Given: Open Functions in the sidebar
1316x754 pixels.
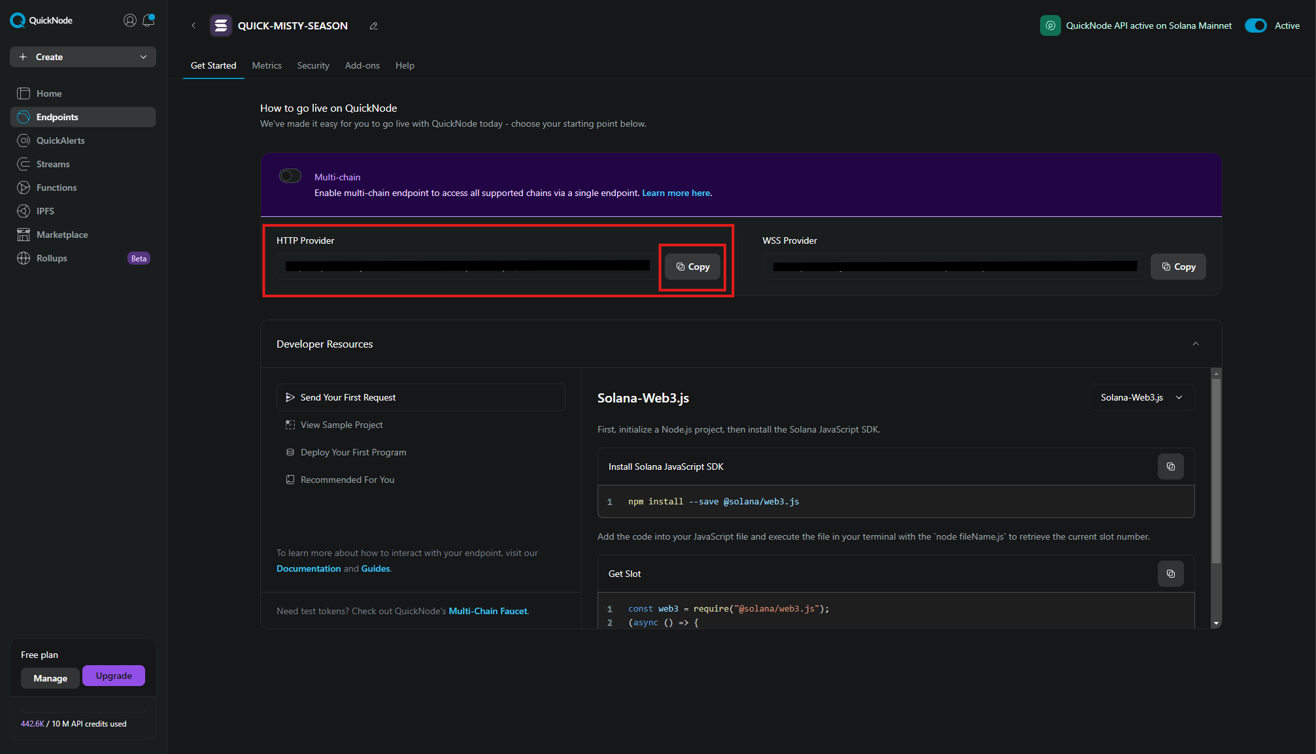Looking at the screenshot, I should (83, 188).
